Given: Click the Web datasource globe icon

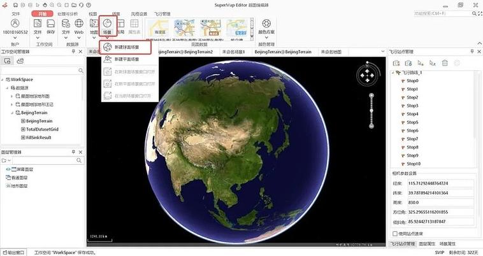Looking at the screenshot, I should point(79,23).
